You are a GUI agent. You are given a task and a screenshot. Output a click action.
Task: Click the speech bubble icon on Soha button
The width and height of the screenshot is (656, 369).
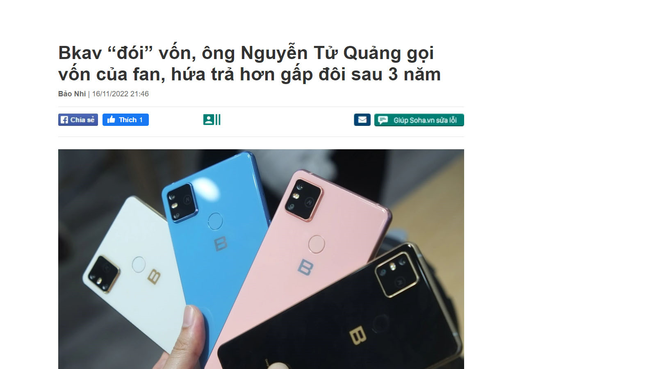(383, 120)
